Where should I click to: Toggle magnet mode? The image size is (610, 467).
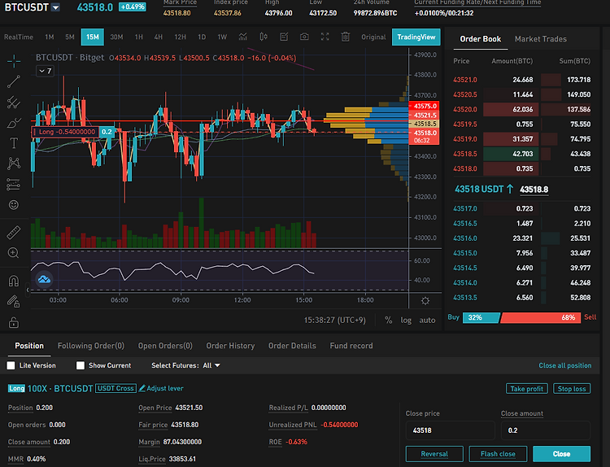pyautogui.click(x=14, y=281)
